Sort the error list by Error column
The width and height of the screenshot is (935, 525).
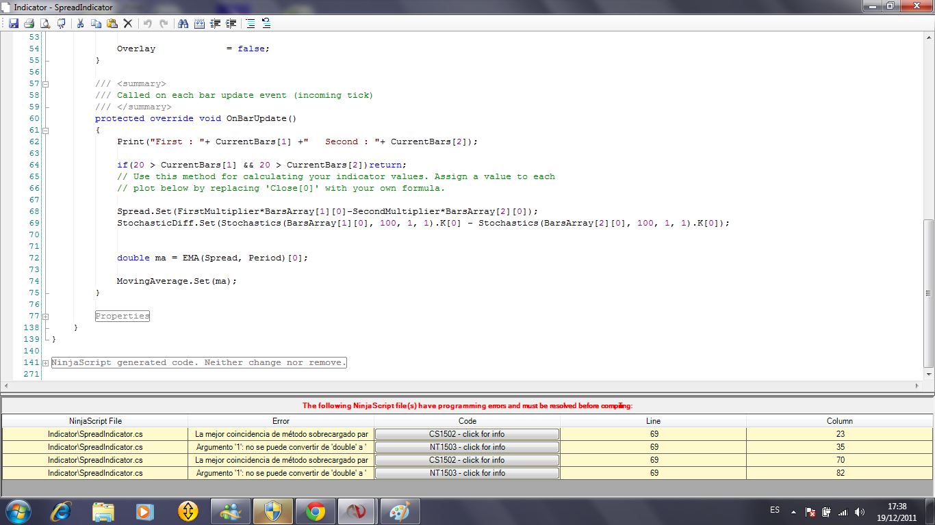[x=281, y=421]
